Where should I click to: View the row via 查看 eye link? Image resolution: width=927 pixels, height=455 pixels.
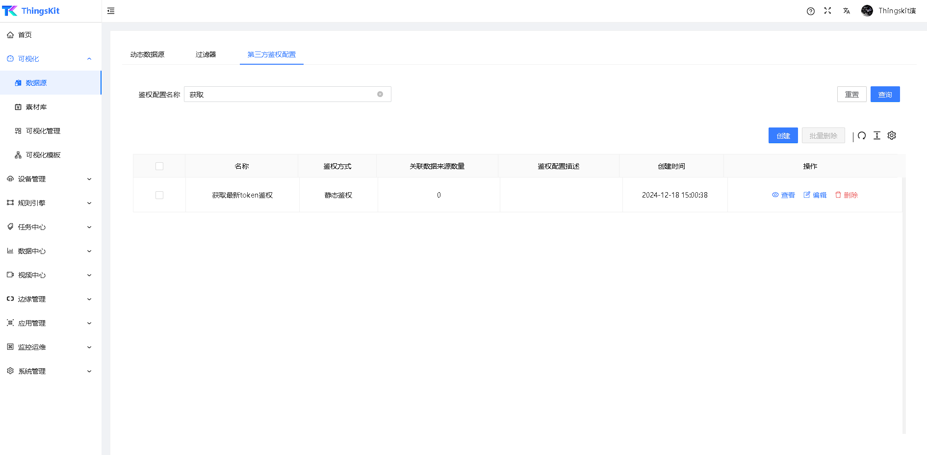pyautogui.click(x=783, y=195)
